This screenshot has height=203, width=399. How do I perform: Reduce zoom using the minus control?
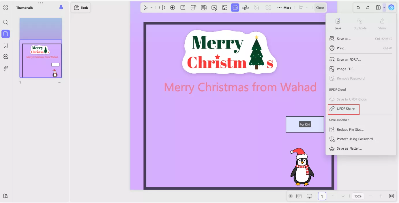pos(371,196)
